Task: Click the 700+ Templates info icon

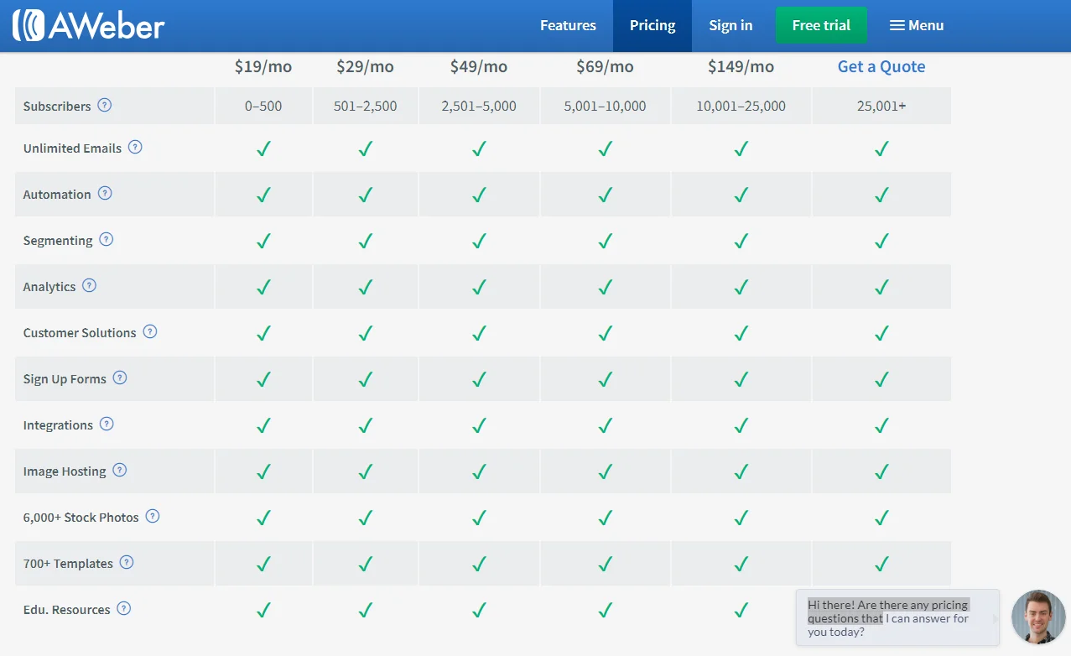Action: tap(127, 563)
